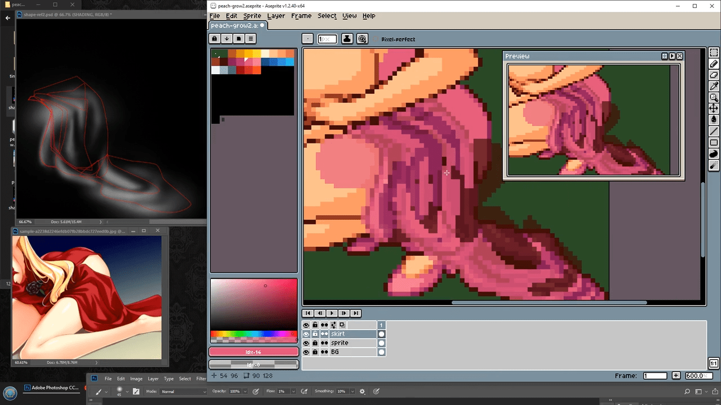Unlock the sprite layer padlock
This screenshot has width=721, height=405.
pos(315,343)
